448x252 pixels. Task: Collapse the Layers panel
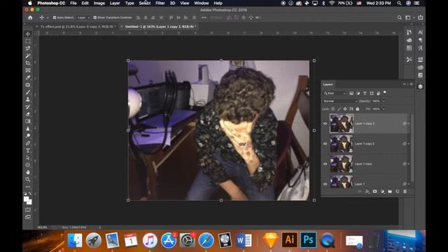pyautogui.click(x=405, y=84)
